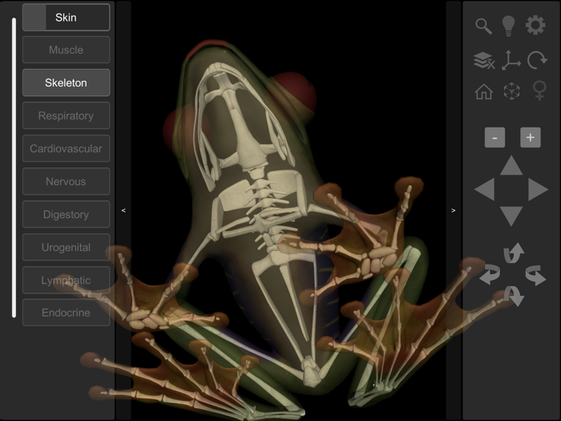The height and width of the screenshot is (421, 561).
Task: Enable the Nervous system layer
Action: click(x=67, y=181)
